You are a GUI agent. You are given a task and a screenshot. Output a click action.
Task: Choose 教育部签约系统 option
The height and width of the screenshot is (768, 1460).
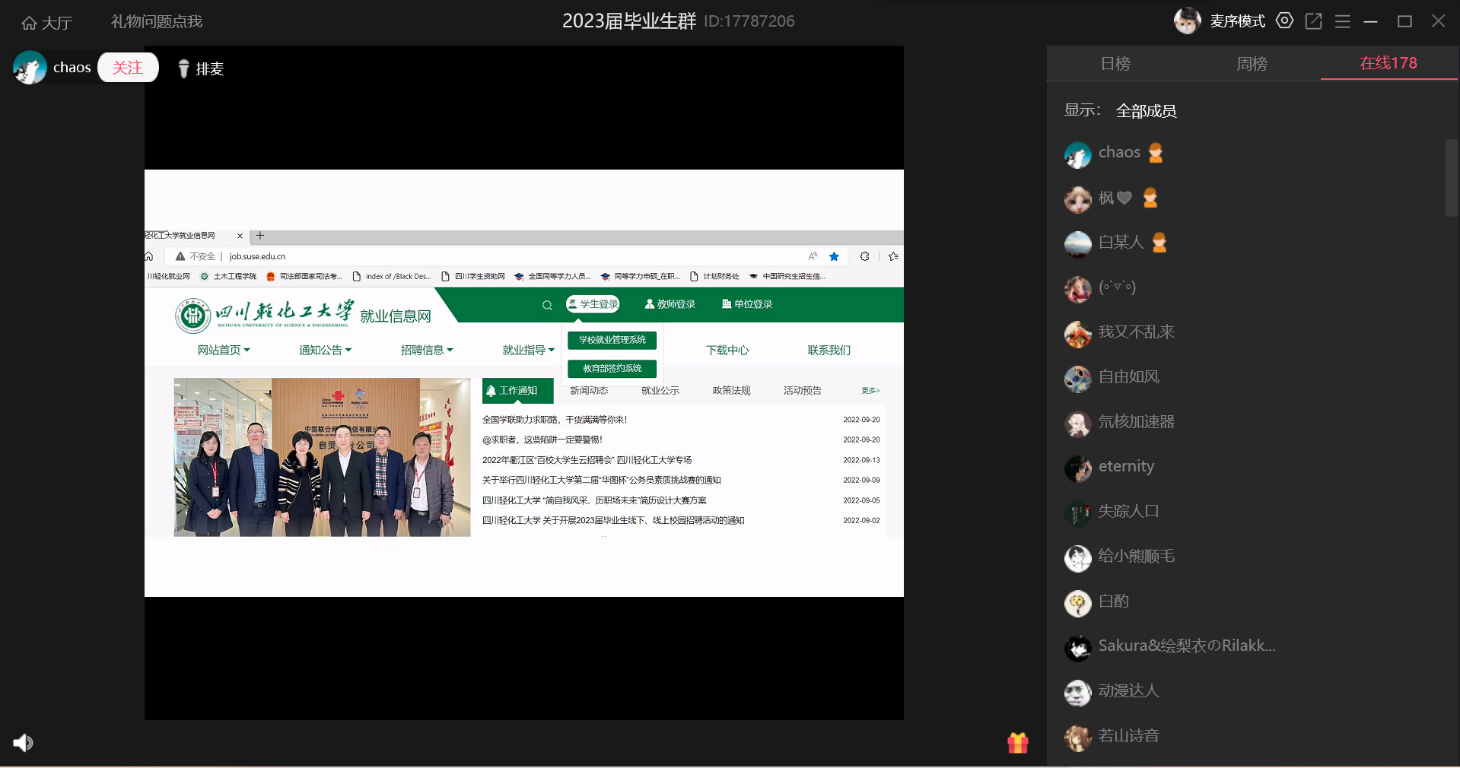(612, 368)
